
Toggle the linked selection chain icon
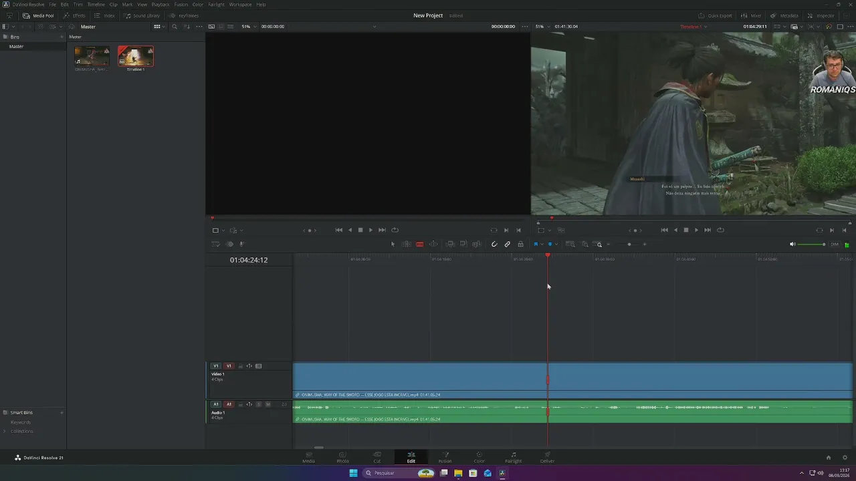(x=508, y=245)
